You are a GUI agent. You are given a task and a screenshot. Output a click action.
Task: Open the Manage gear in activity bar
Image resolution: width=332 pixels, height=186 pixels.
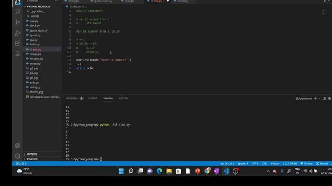coord(18,156)
